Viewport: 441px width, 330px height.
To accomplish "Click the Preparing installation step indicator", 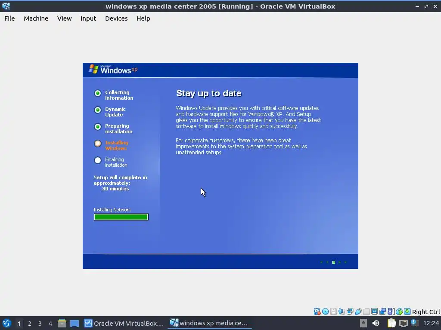I will point(98,127).
